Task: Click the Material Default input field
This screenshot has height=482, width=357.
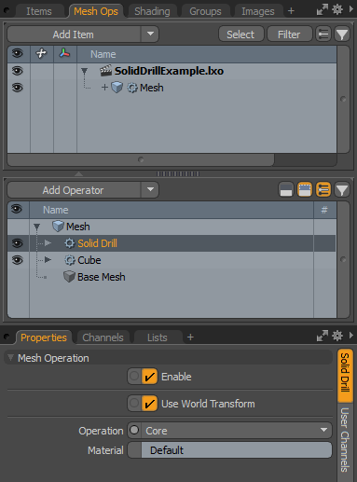Action: point(237,450)
